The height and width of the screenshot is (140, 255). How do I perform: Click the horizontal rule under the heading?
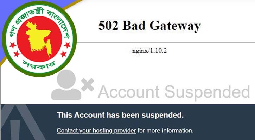(166, 43)
